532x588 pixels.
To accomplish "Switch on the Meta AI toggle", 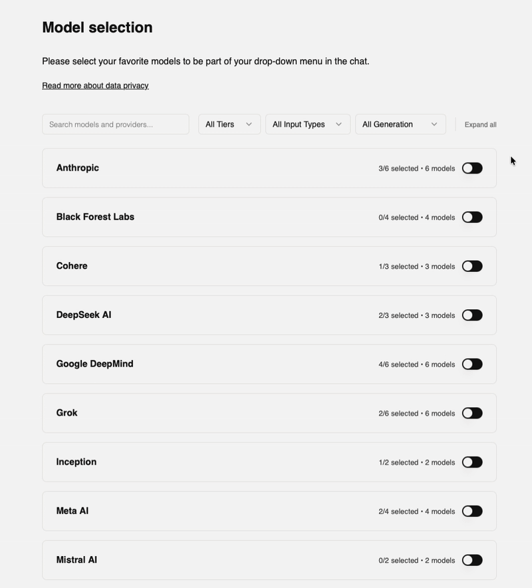I will tap(471, 512).
